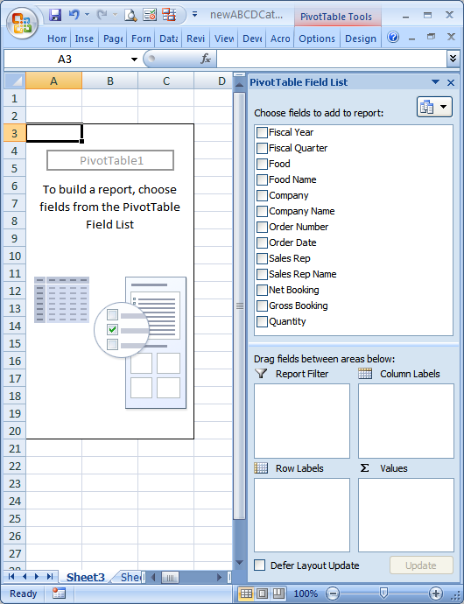The image size is (464, 604).
Task: Check the Order Number field
Action: click(x=262, y=228)
